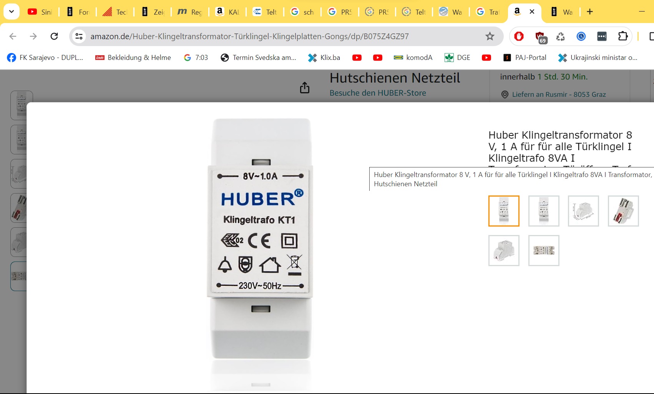
Task: Open 'Termin Svedska am...' bookmark
Action: click(259, 58)
